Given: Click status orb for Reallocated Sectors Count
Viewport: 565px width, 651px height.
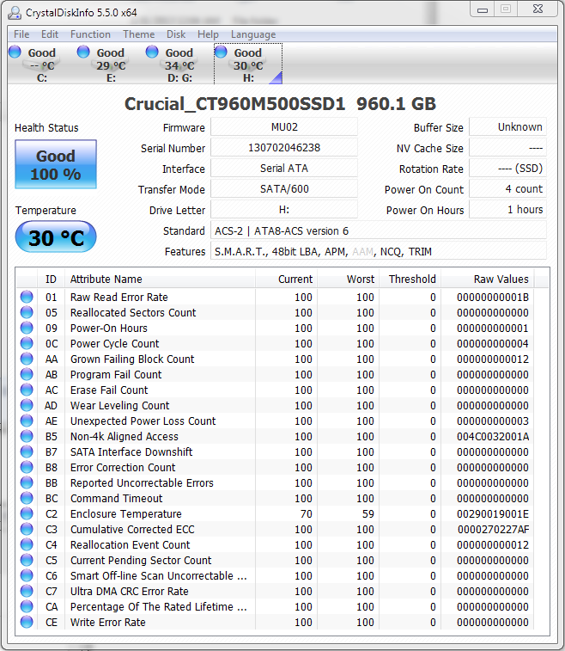Looking at the screenshot, I should click(27, 313).
